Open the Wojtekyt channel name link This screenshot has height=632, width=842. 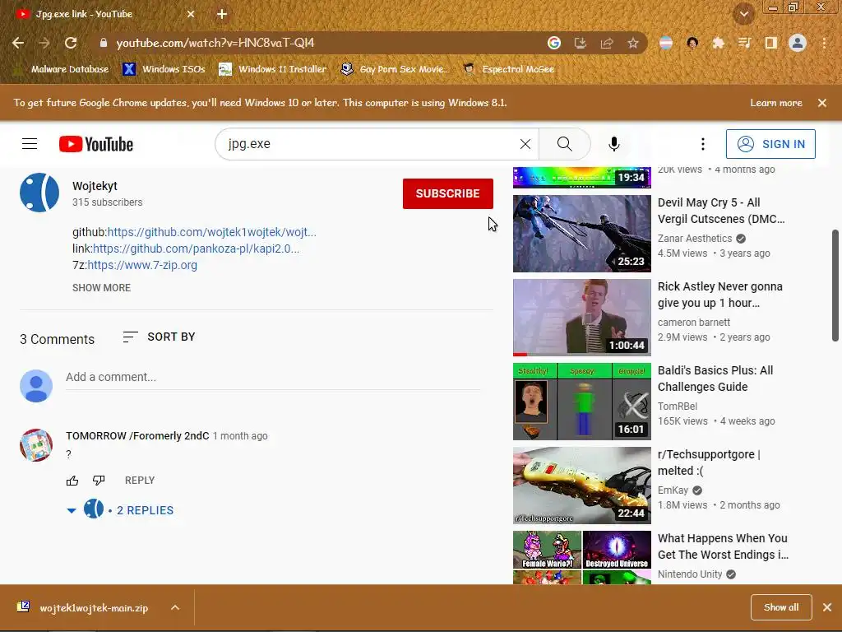[95, 186]
